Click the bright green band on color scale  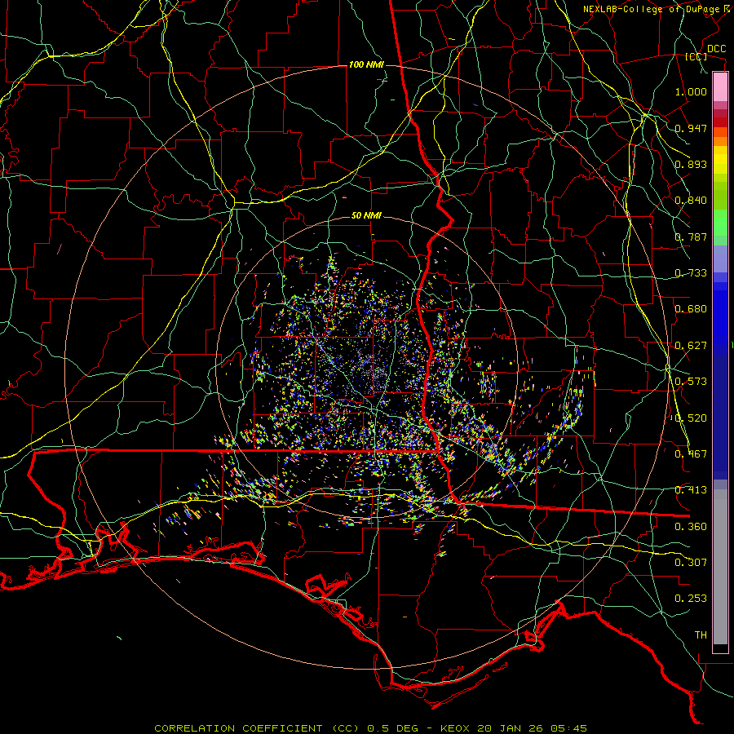point(720,223)
